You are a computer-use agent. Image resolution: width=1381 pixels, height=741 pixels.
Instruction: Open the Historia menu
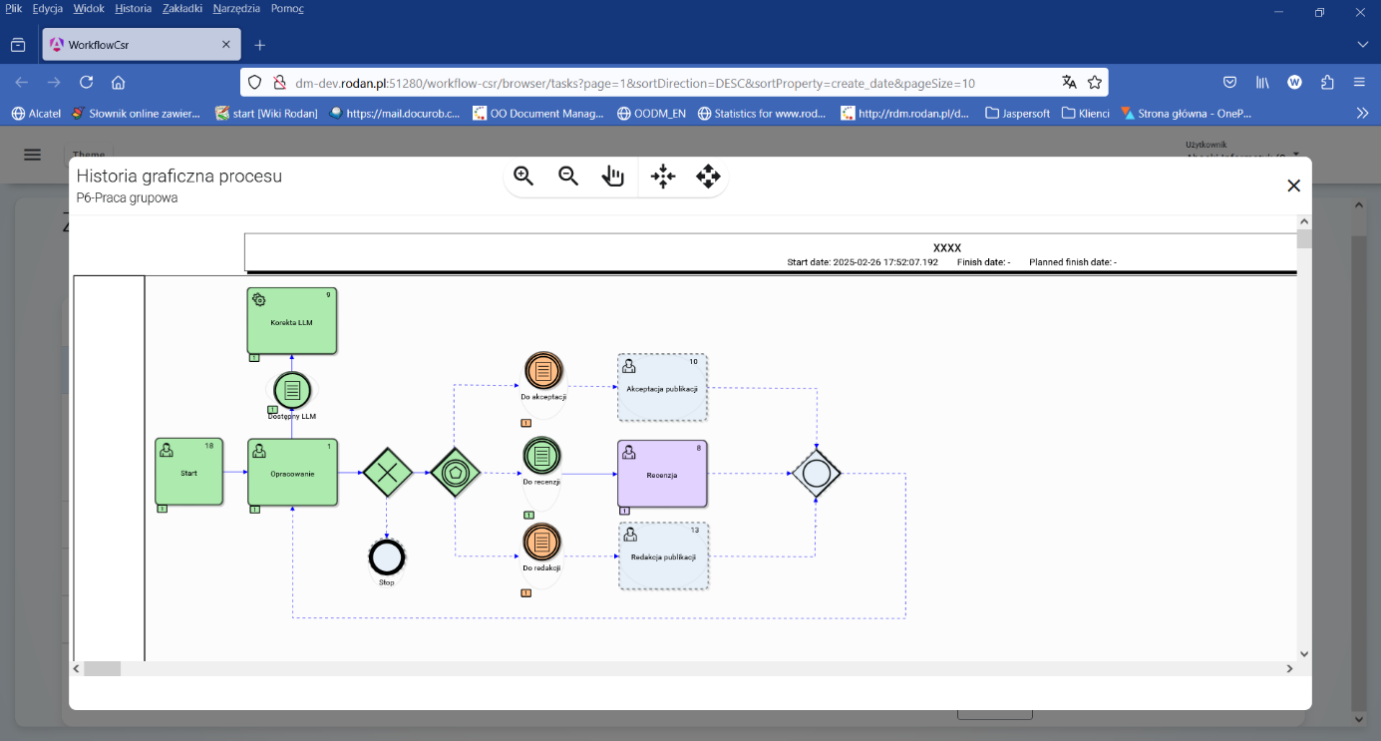point(133,7)
